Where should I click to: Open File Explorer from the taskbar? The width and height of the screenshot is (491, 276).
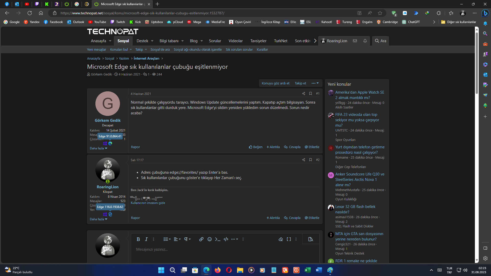point(240,270)
